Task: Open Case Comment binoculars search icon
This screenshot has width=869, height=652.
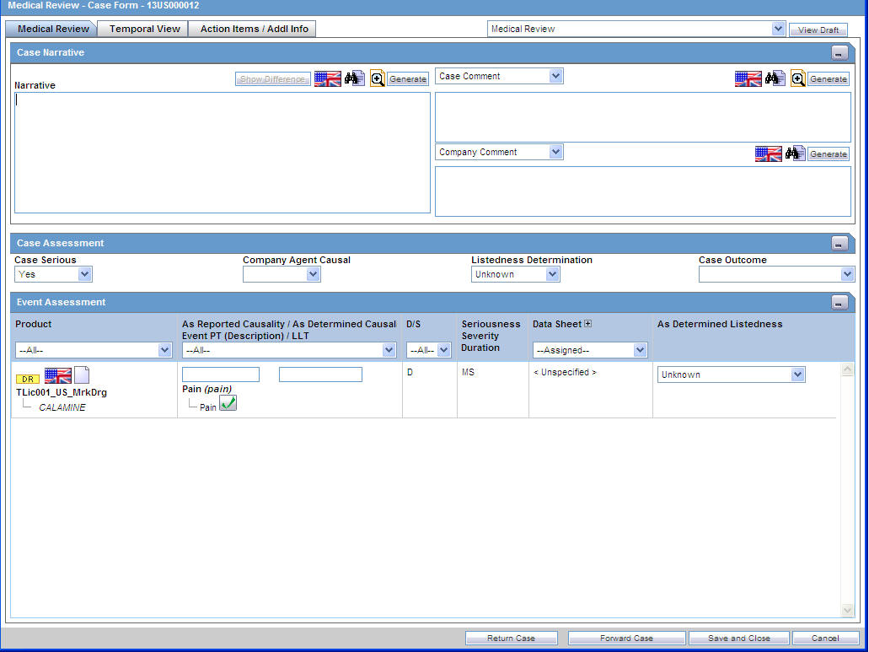Action: 775,78
